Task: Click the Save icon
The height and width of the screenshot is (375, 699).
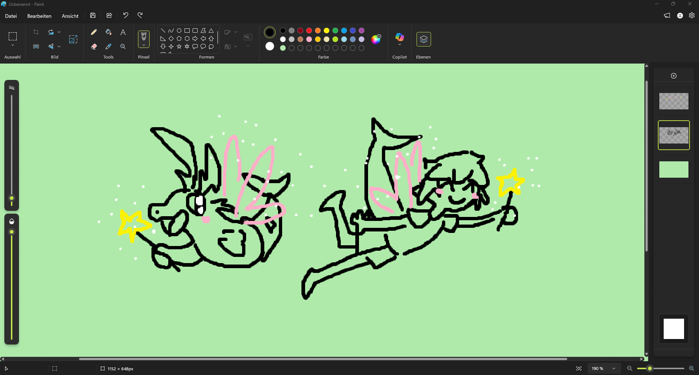Action: coord(93,15)
